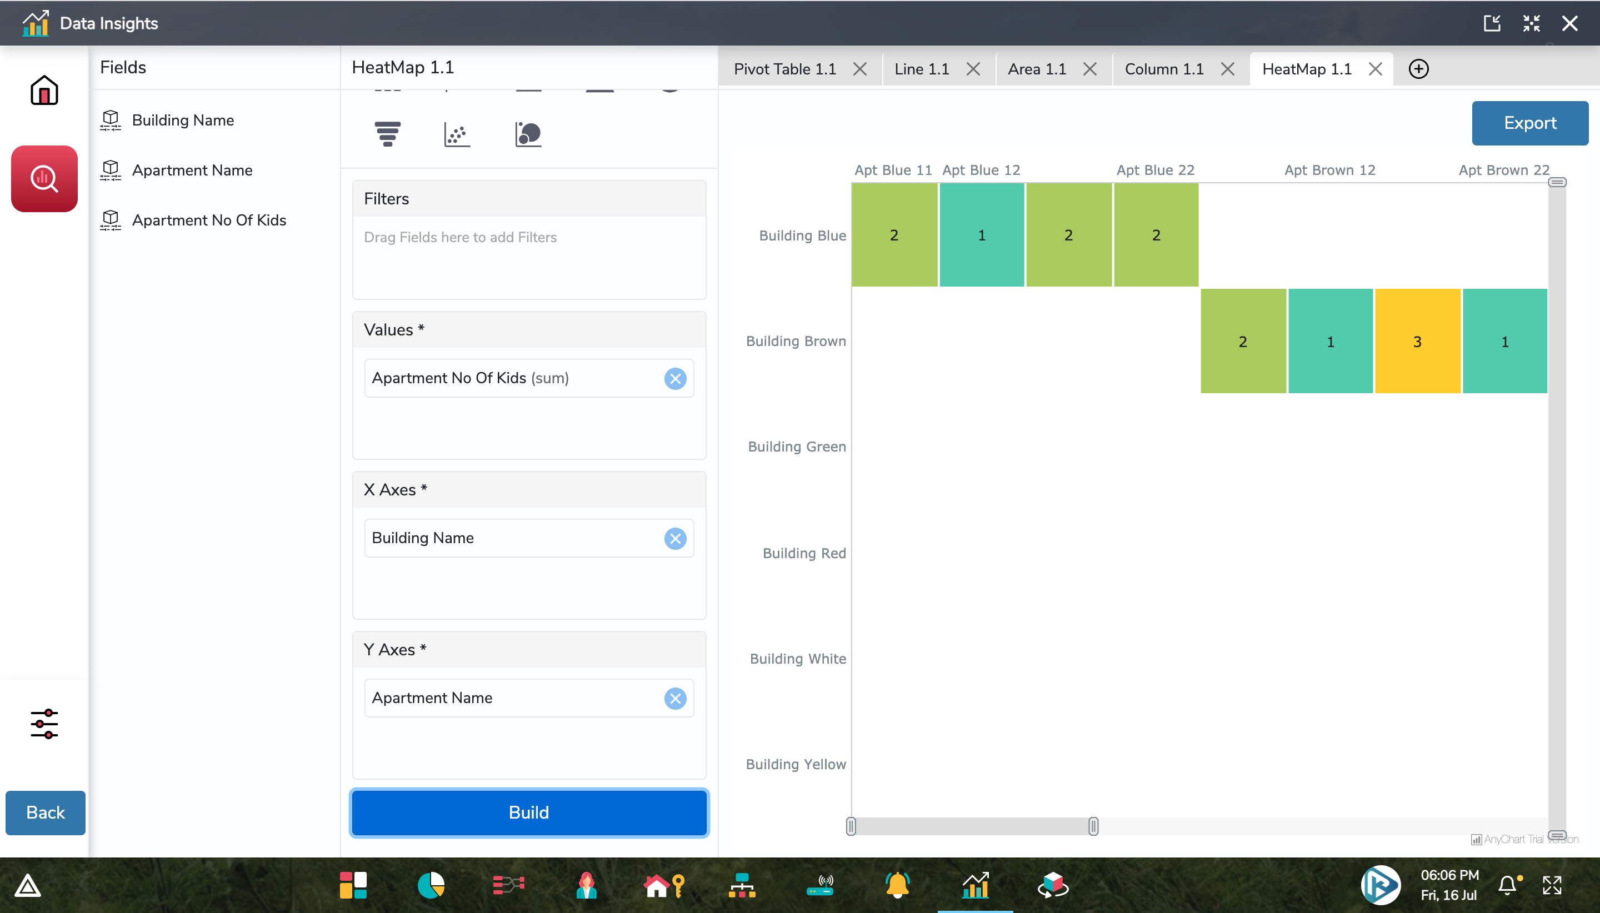Switch to the Line 1.1 tab

tap(921, 69)
